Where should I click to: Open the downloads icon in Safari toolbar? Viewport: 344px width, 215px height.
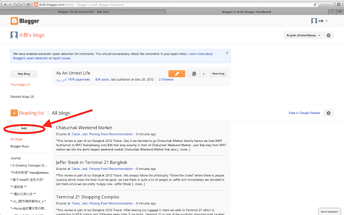pyautogui.click(x=339, y=4)
